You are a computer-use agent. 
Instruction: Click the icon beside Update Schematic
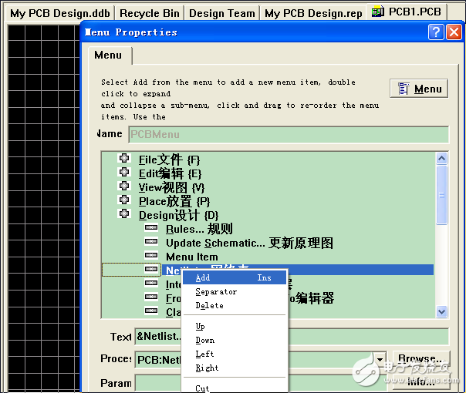pos(151,243)
